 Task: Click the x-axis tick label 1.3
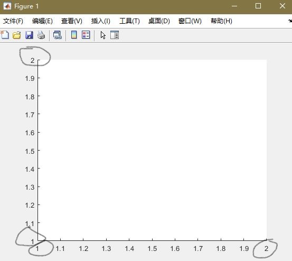pos(106,249)
